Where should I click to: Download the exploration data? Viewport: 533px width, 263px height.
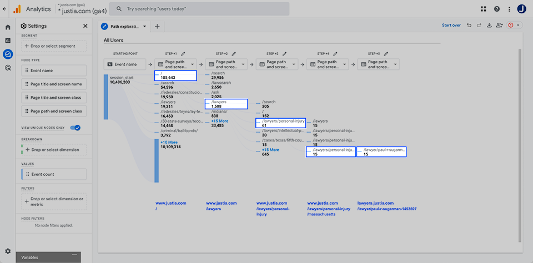(x=489, y=26)
